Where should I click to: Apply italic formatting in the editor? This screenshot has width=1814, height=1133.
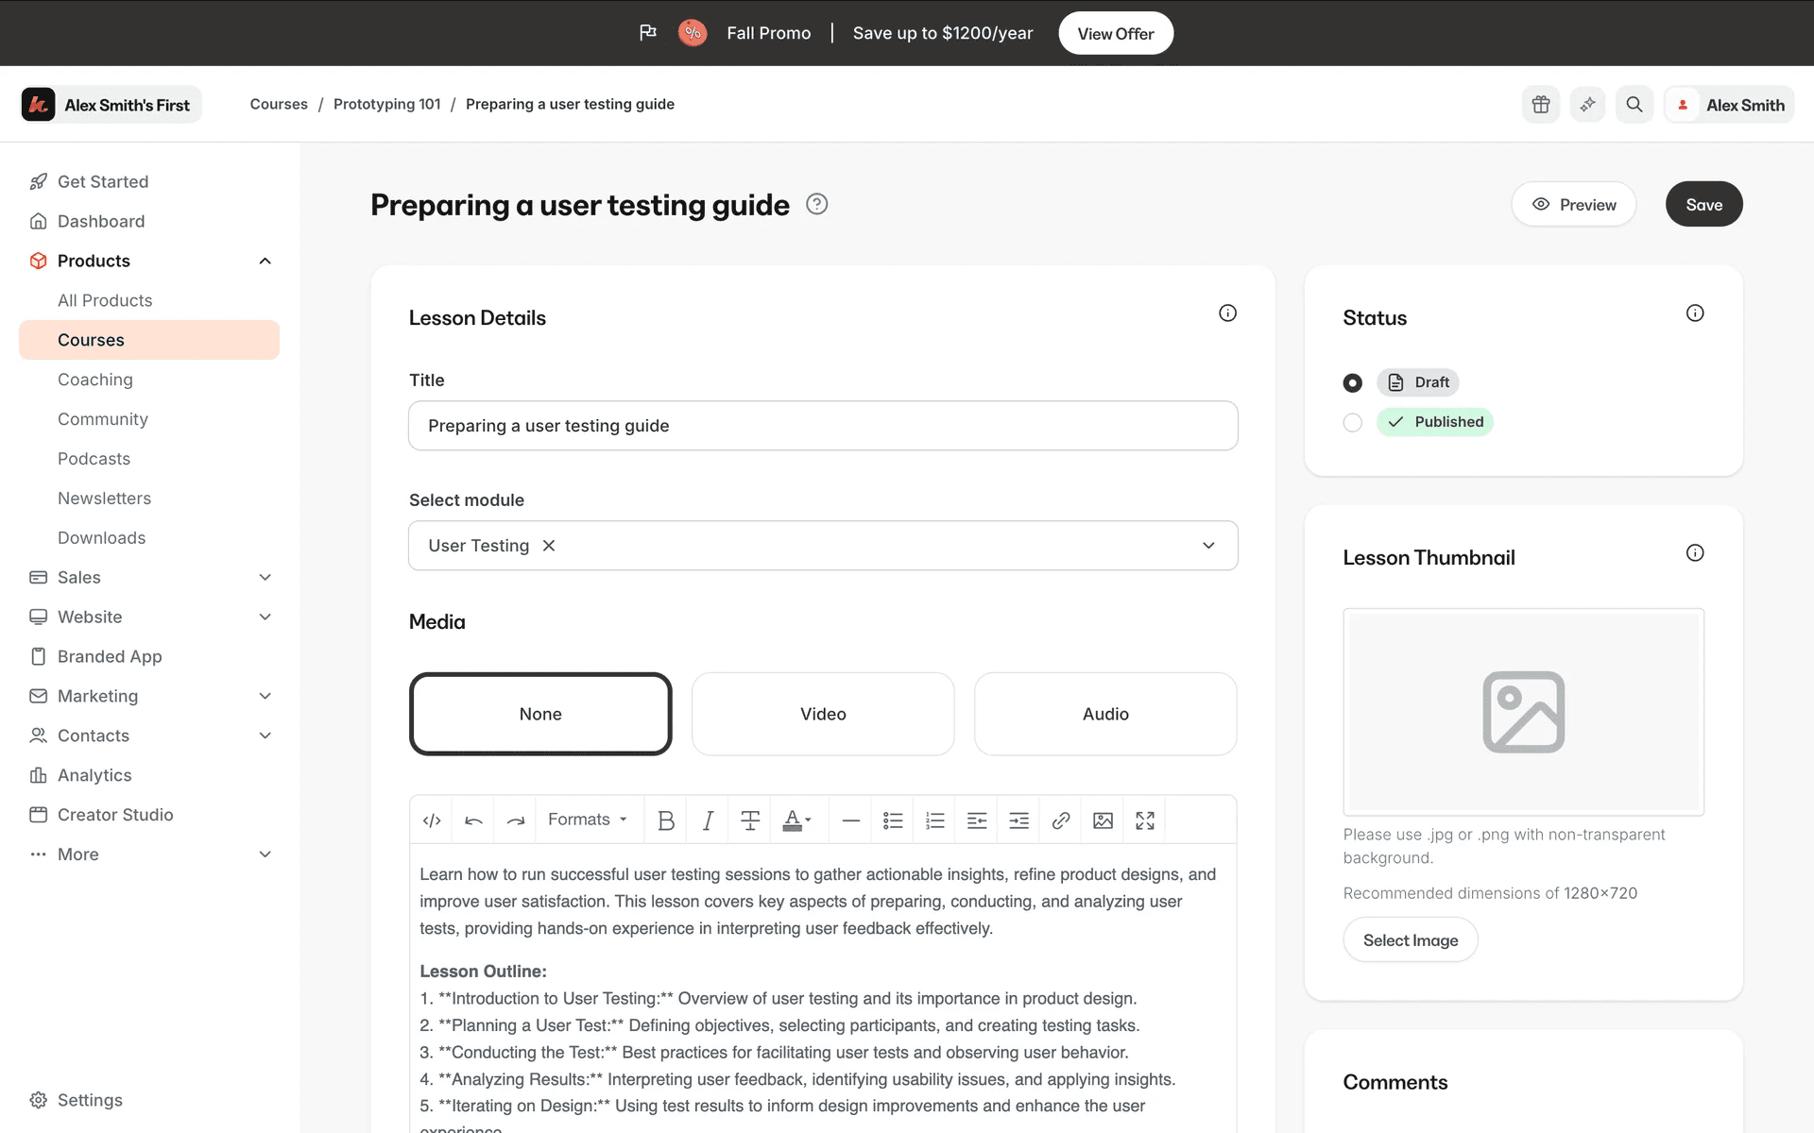(708, 820)
